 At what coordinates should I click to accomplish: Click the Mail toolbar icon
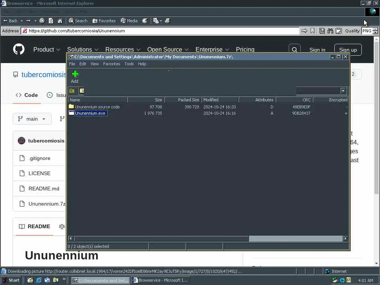pos(156,21)
